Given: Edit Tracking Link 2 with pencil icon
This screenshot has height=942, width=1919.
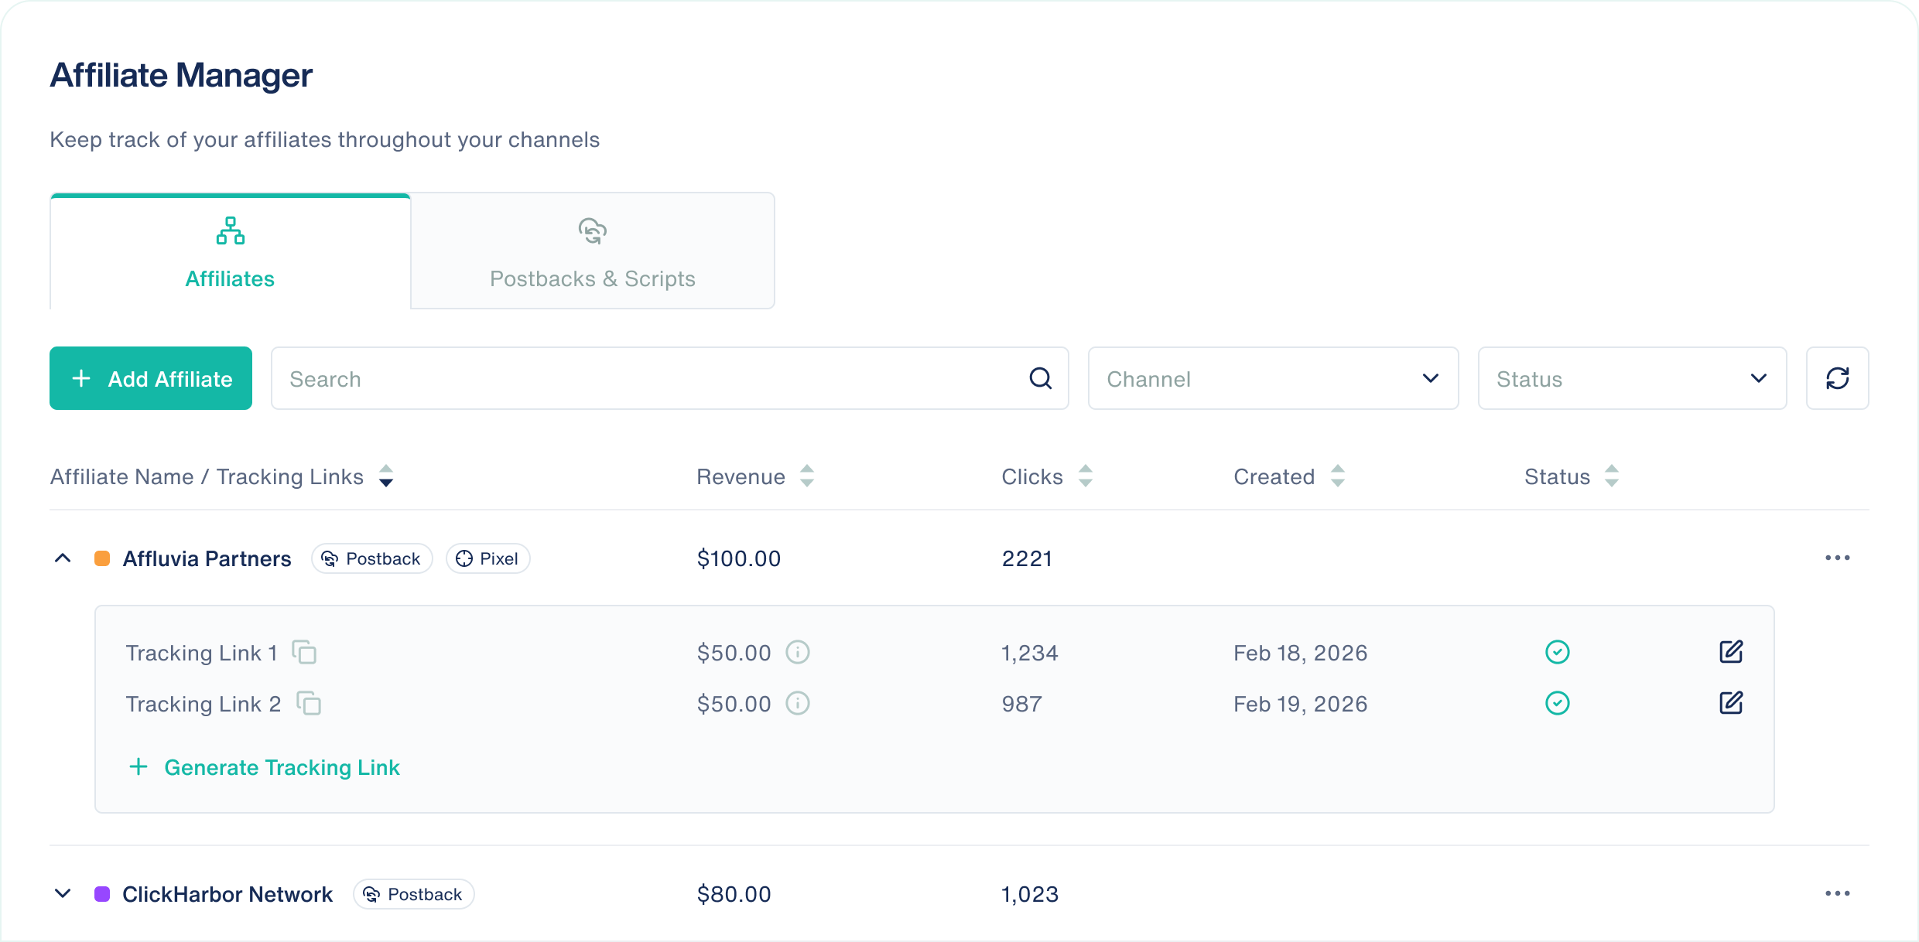Looking at the screenshot, I should pos(1731,703).
